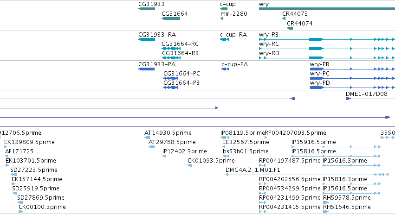Click the CG31664-RB transcript label
The width and height of the screenshot is (395, 214).
(x=180, y=53)
